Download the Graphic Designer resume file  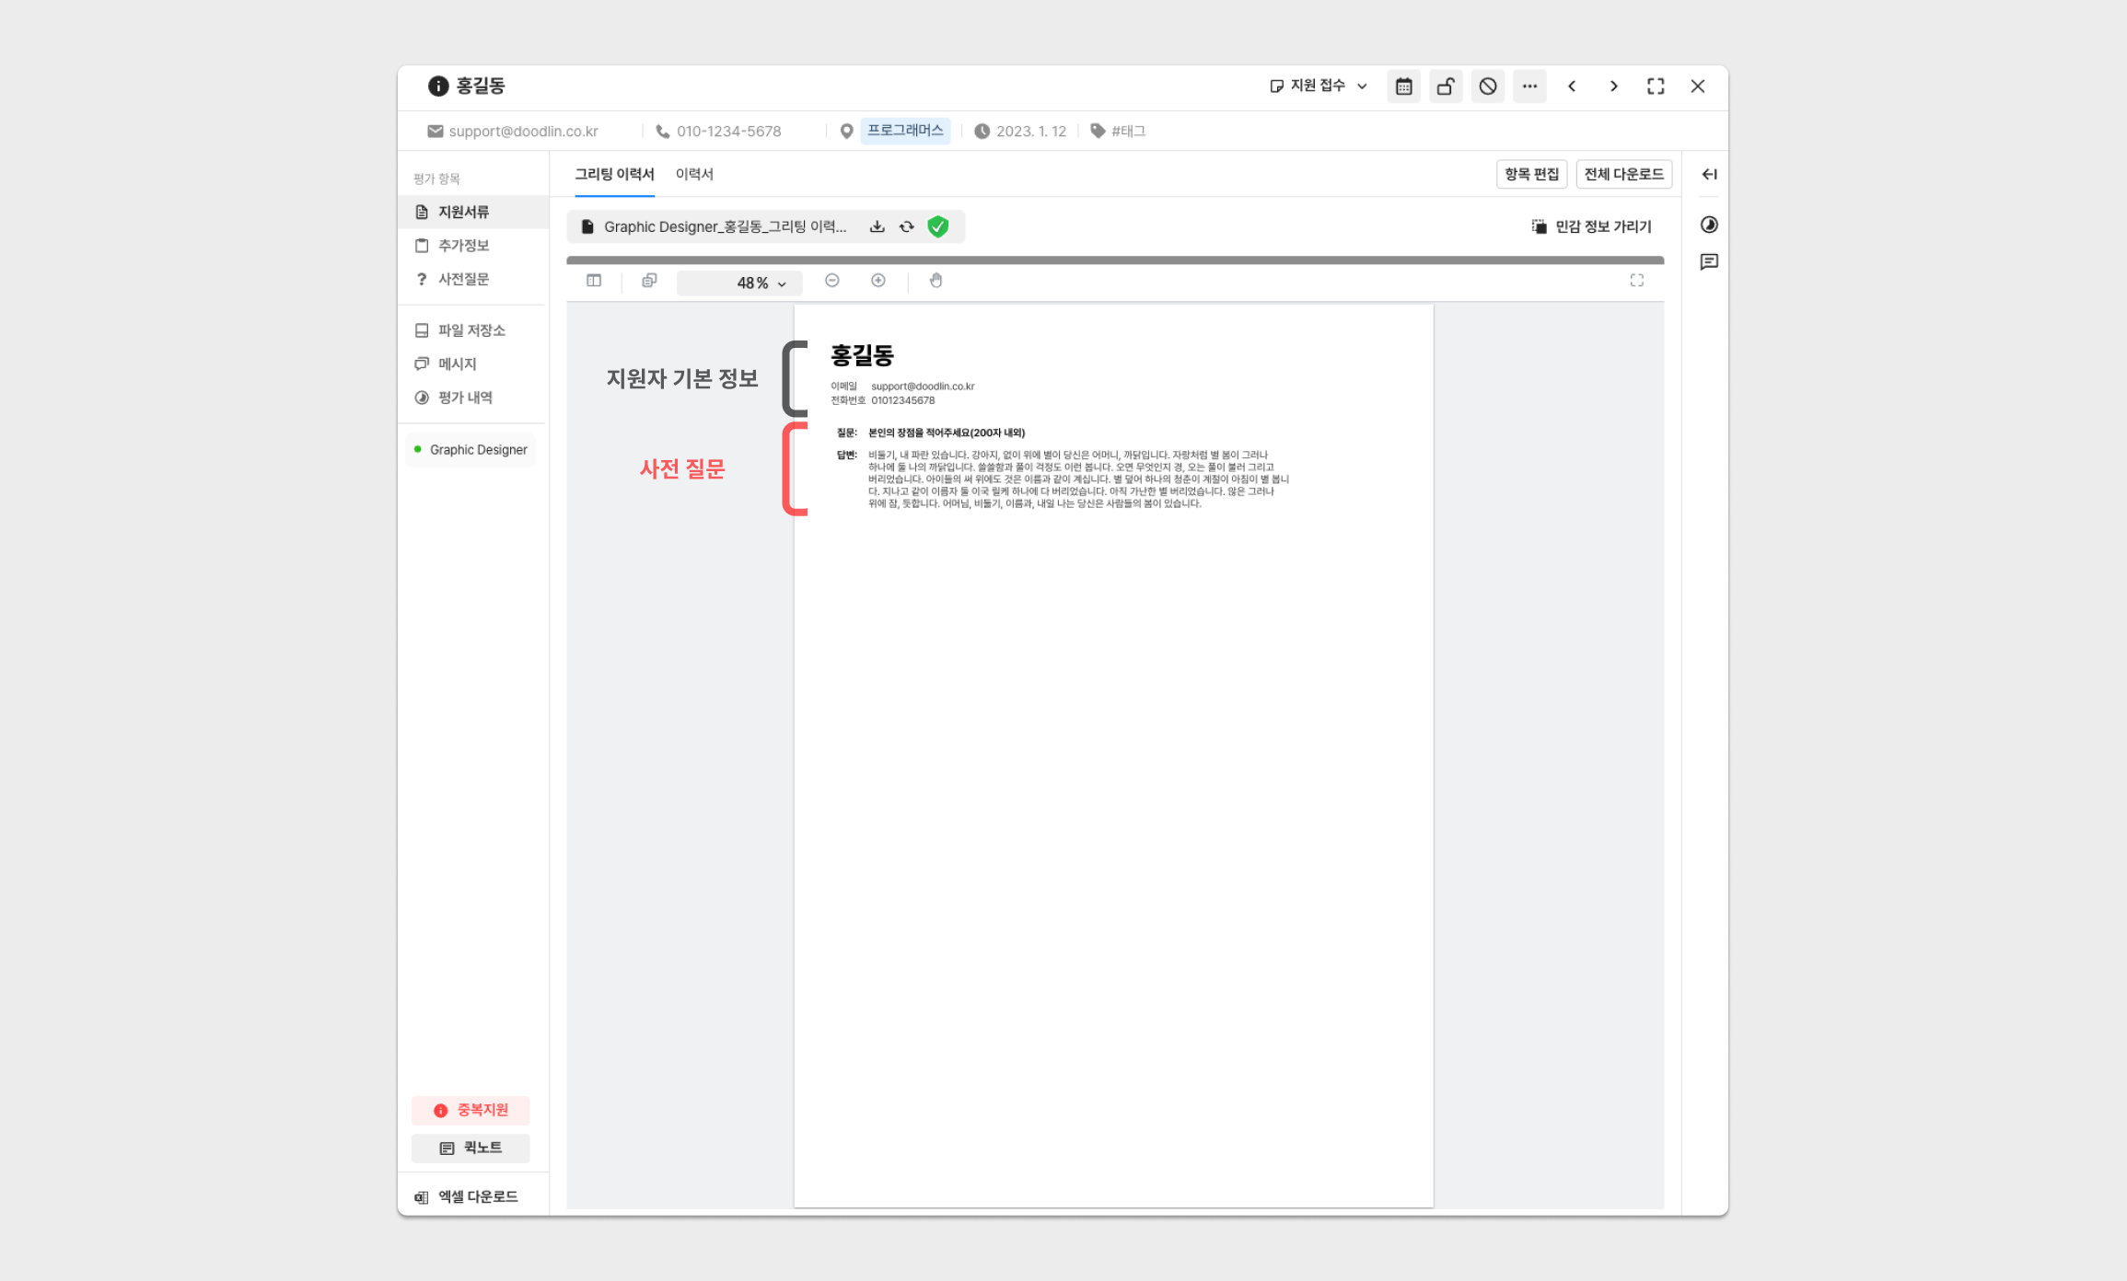[877, 226]
